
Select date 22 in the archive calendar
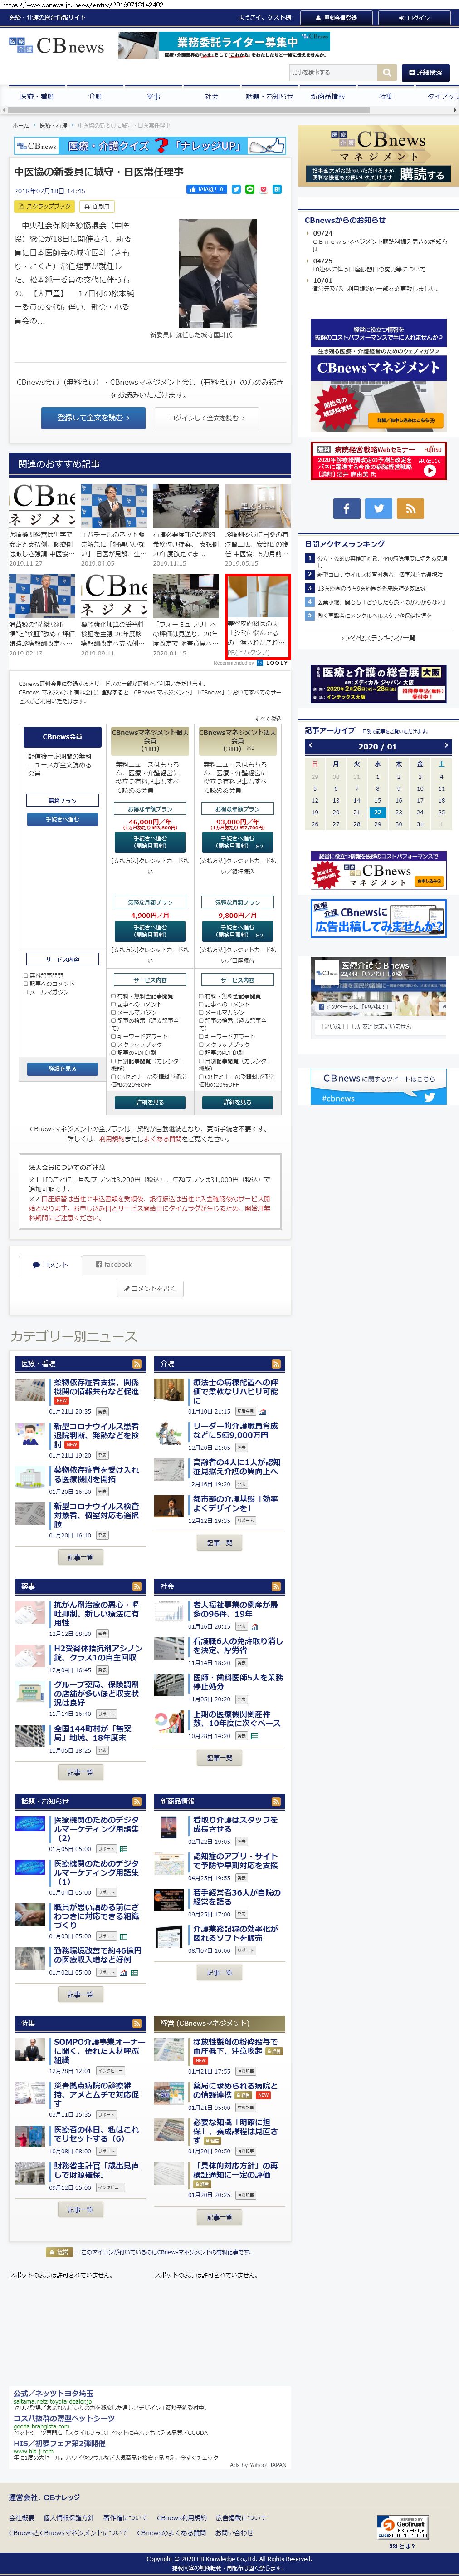(x=377, y=812)
